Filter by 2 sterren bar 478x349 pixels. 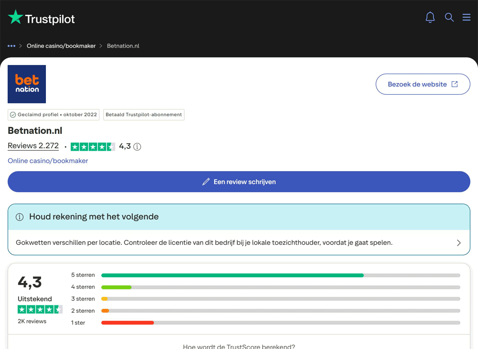[x=281, y=311]
